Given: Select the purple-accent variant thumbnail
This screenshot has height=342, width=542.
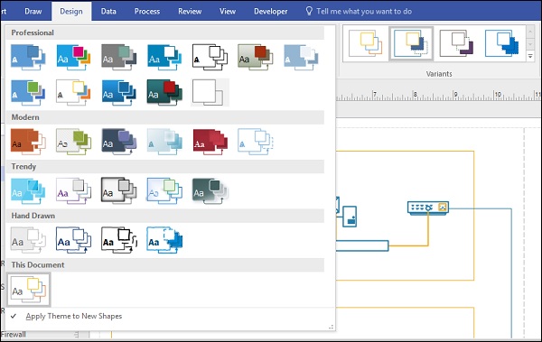Looking at the screenshot, I should (456, 43).
